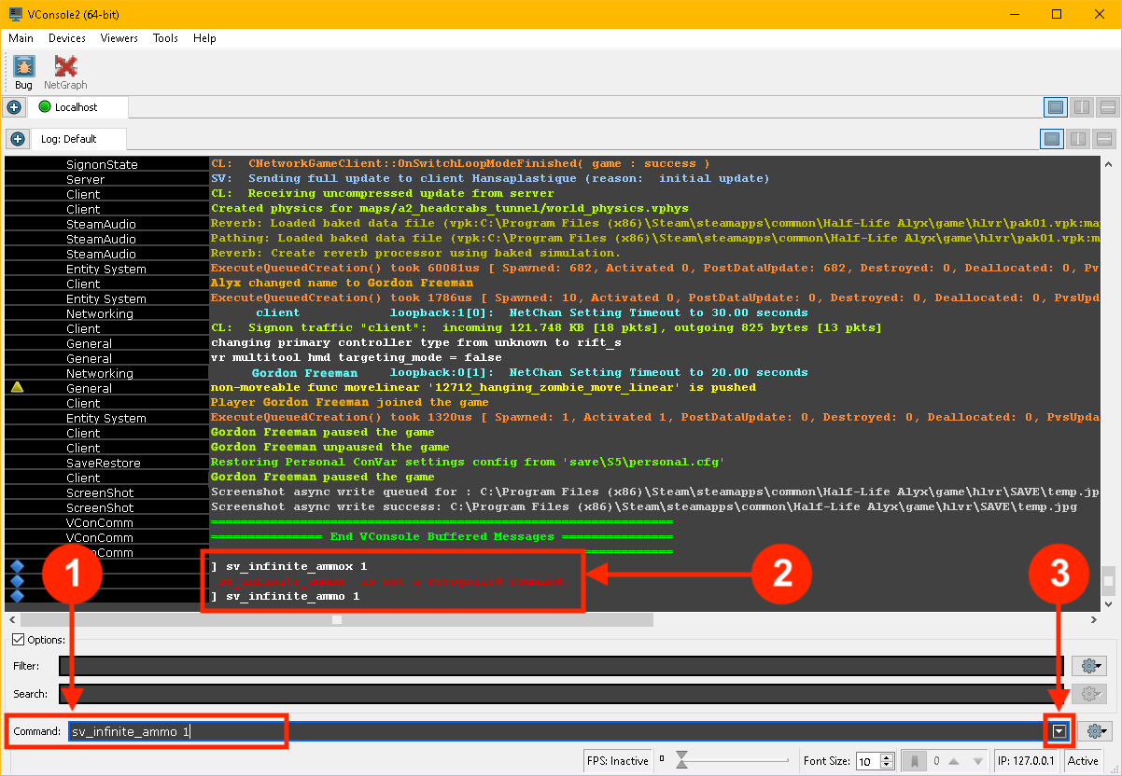
Task: Select the SaveRestore channel row
Action: pos(103,463)
